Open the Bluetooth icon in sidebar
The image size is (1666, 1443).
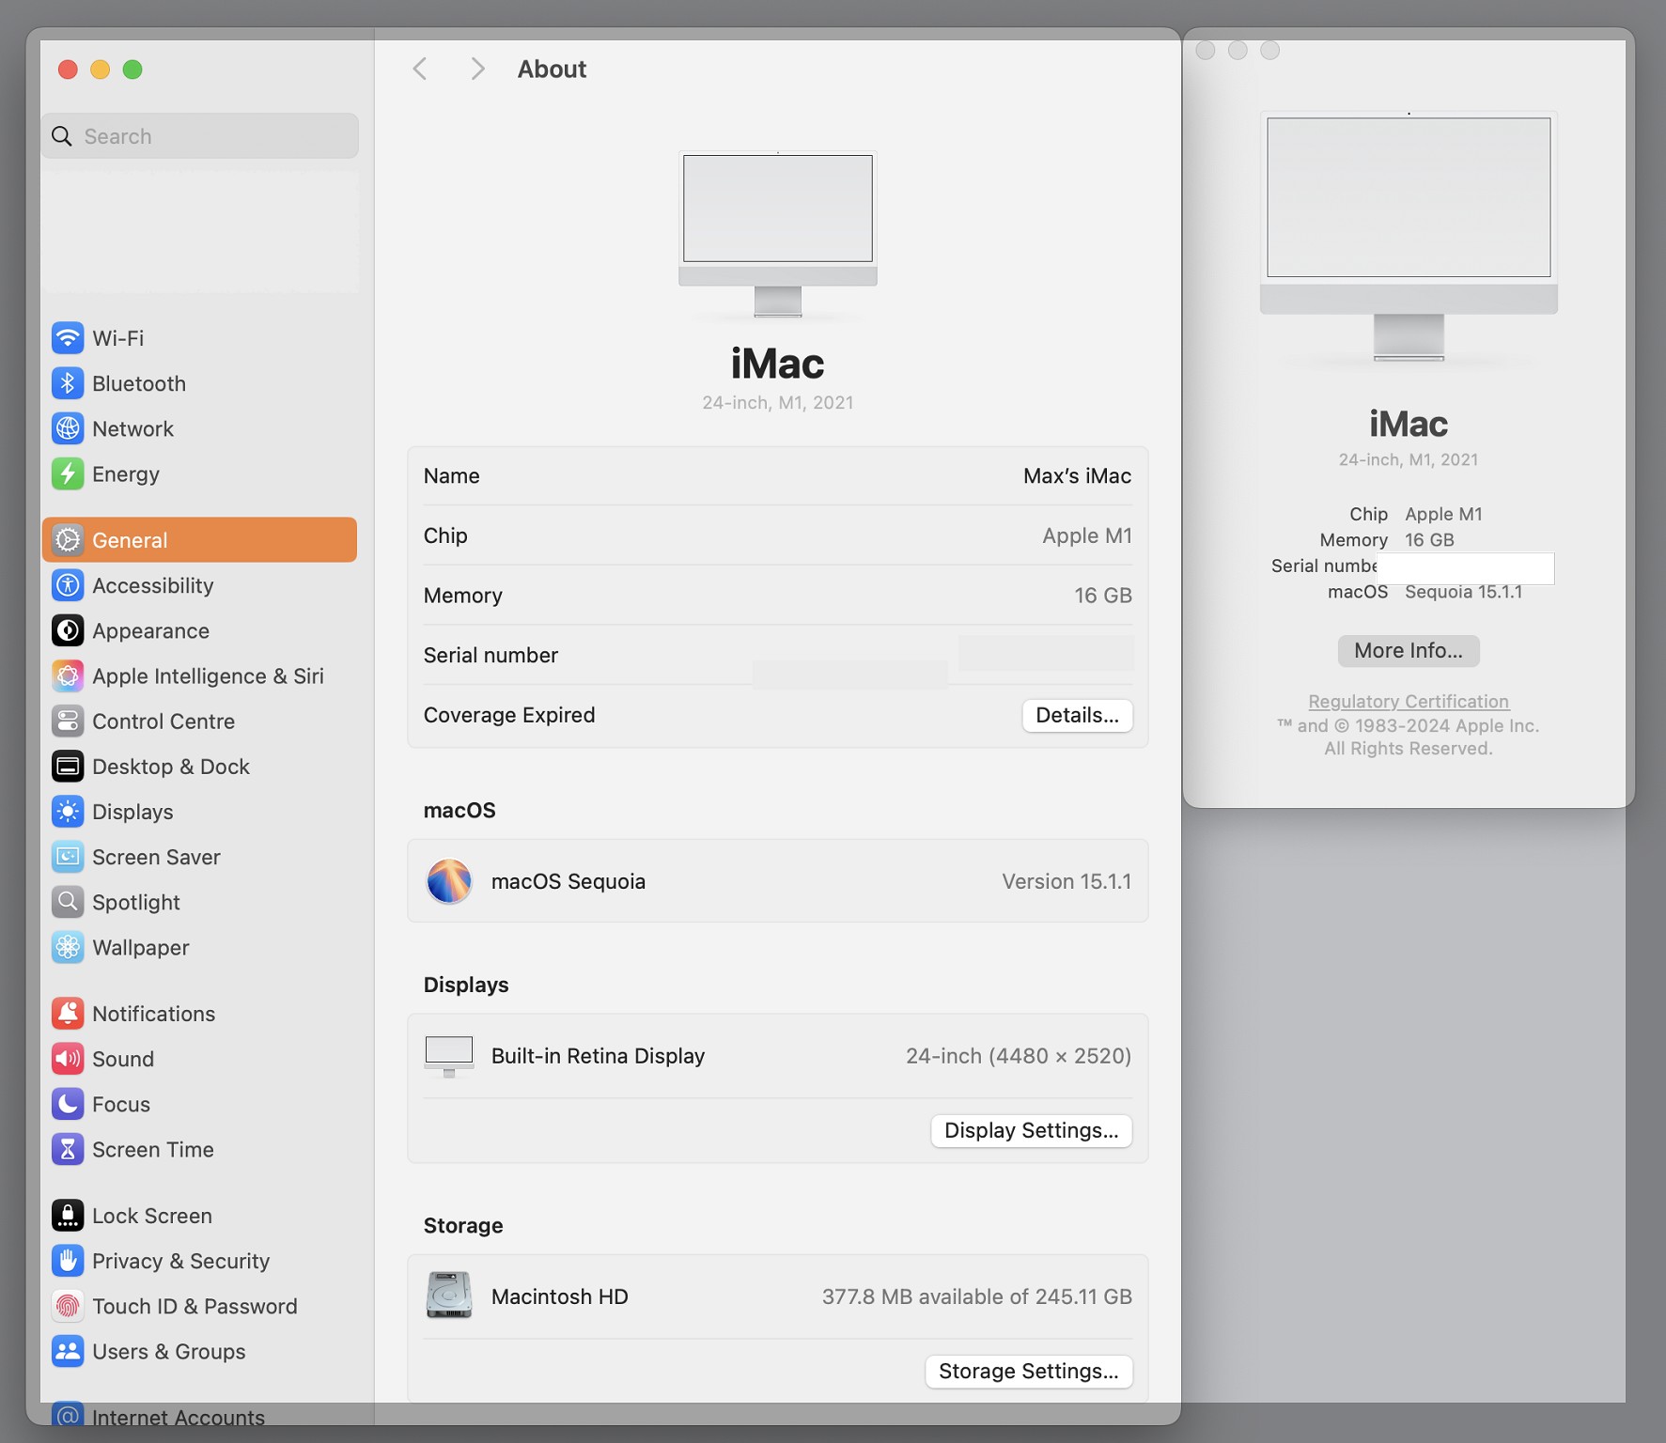(68, 383)
